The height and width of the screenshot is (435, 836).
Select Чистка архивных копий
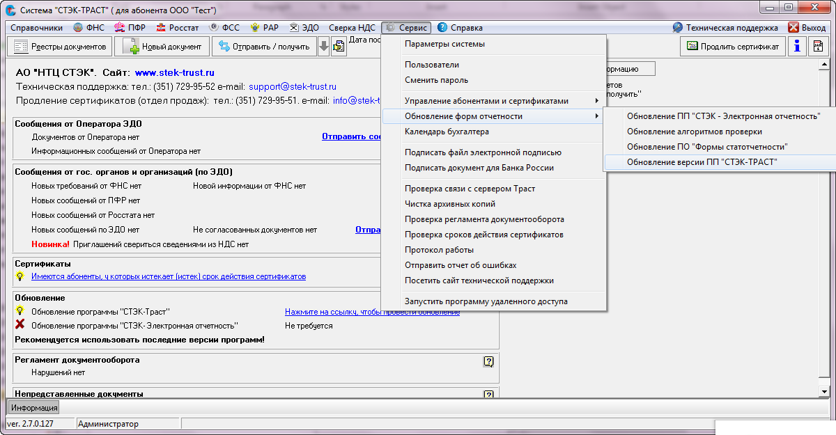495,204
